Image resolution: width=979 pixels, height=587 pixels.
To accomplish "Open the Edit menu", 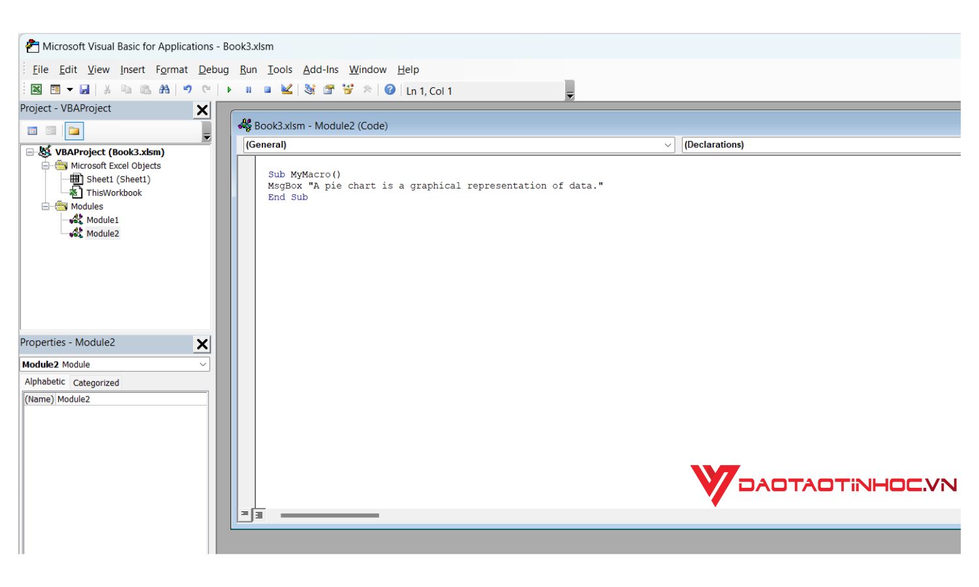I will tap(68, 69).
